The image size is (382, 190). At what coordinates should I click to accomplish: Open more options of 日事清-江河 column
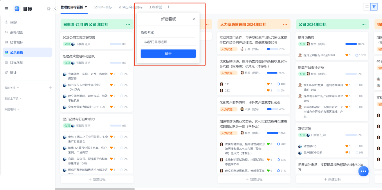click(128, 24)
